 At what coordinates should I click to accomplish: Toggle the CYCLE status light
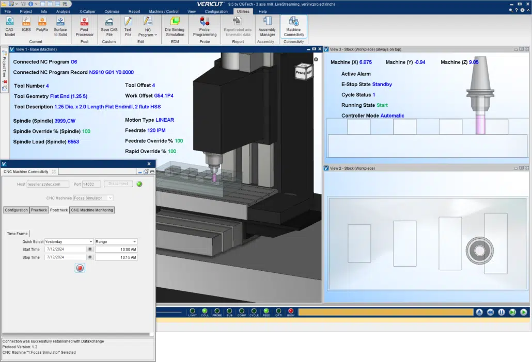(254, 312)
